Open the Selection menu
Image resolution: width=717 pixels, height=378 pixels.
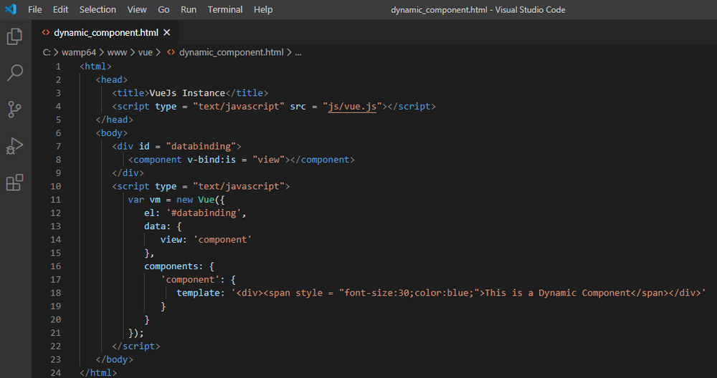pyautogui.click(x=98, y=9)
